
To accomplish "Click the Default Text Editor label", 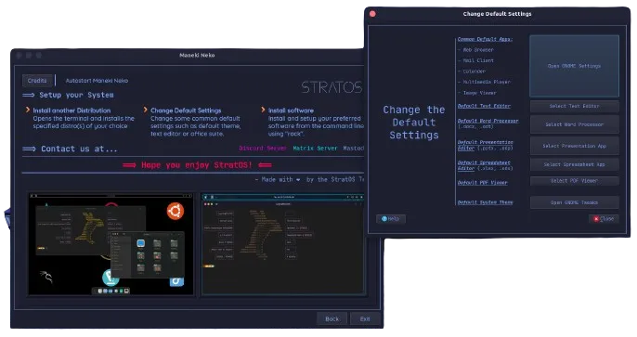I will [x=484, y=106].
